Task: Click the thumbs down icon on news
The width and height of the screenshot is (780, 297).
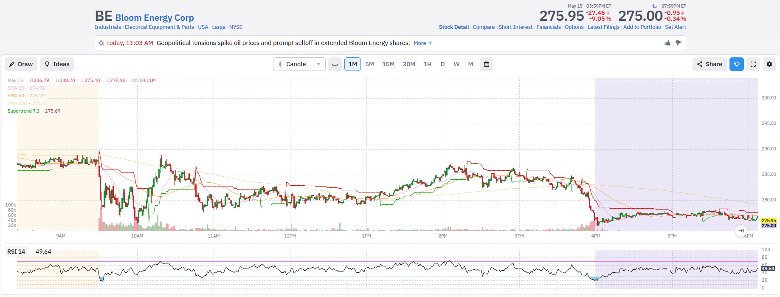Action: [x=679, y=43]
